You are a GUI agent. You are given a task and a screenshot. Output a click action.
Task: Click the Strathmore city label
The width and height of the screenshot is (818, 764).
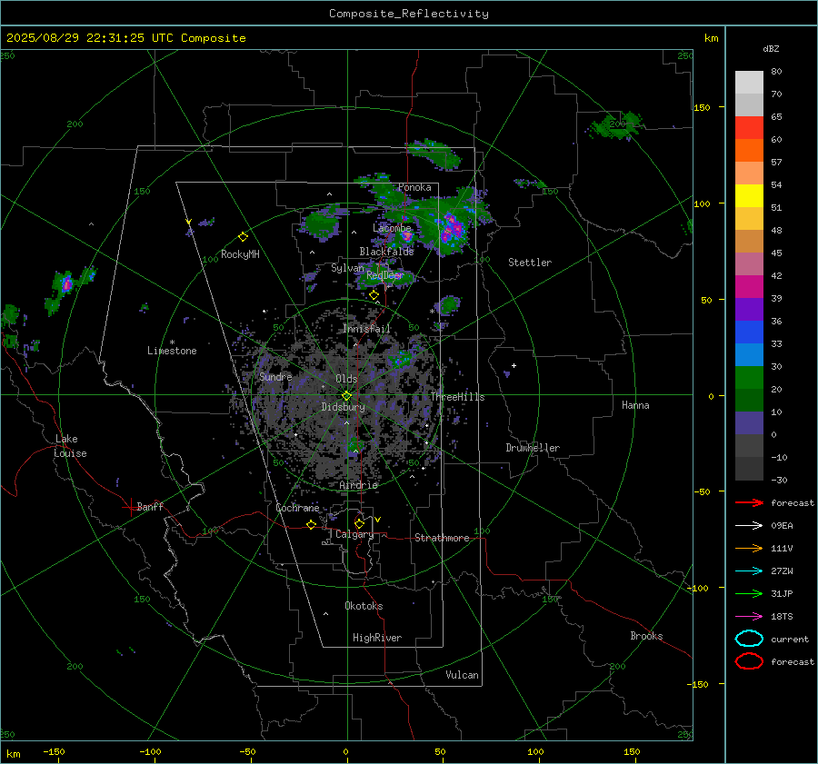pos(442,538)
